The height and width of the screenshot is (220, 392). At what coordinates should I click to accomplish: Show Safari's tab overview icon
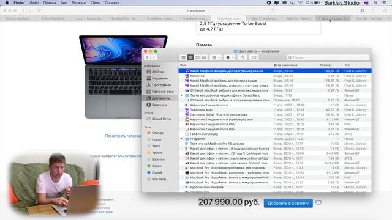point(385,11)
